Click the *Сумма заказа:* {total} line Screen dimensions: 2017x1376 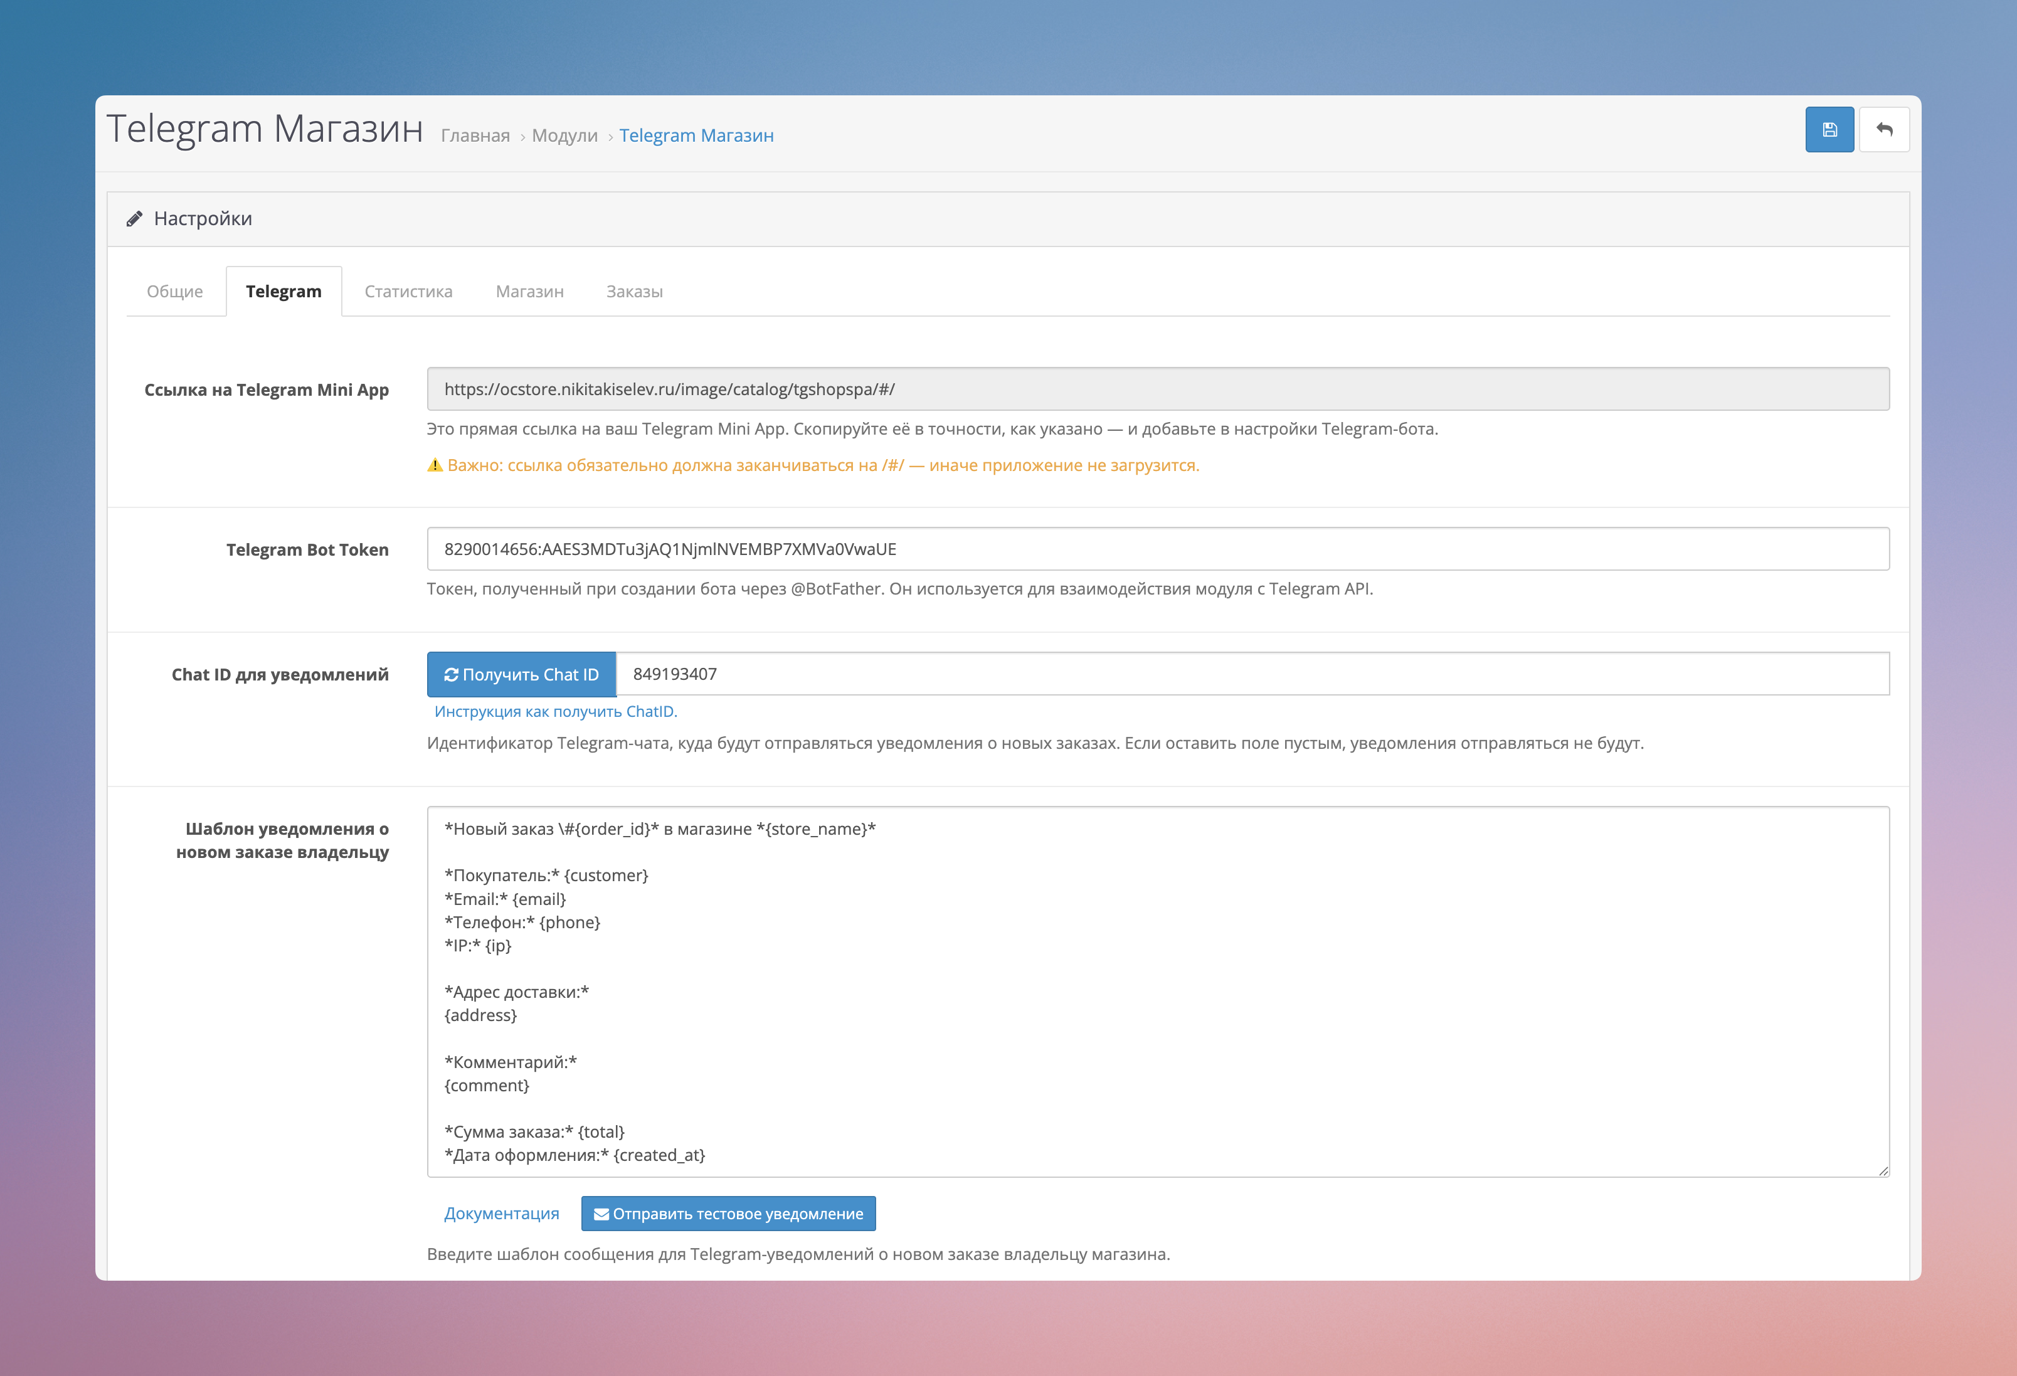pos(534,1132)
